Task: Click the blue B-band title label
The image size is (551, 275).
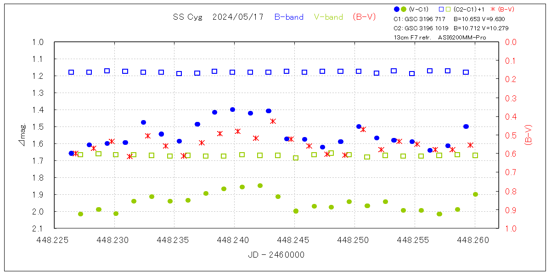Action: [x=289, y=17]
